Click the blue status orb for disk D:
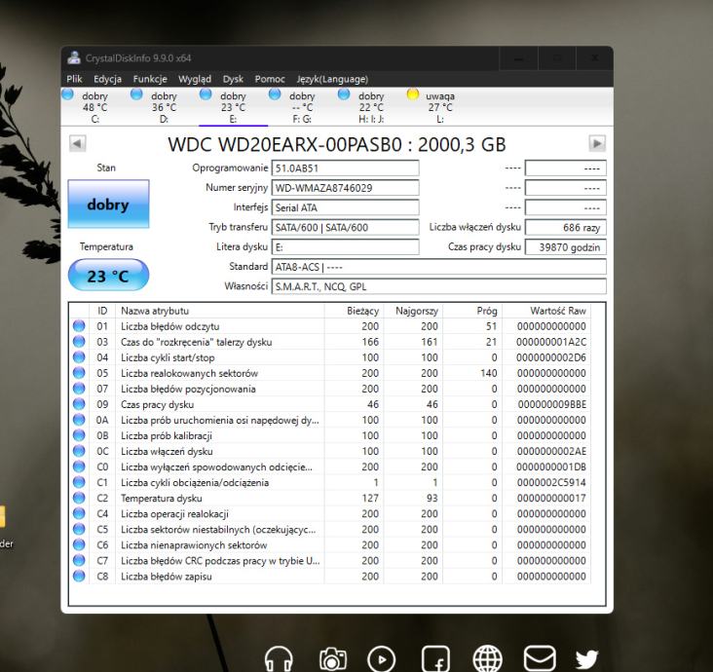This screenshot has width=713, height=672. [136, 94]
